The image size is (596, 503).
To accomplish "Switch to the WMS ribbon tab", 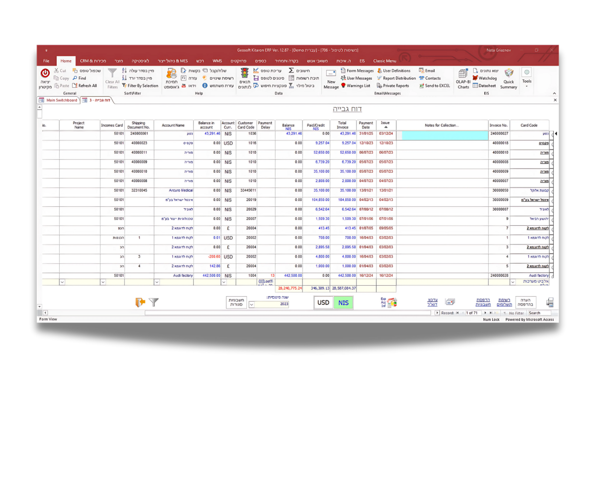I will 217,61.
